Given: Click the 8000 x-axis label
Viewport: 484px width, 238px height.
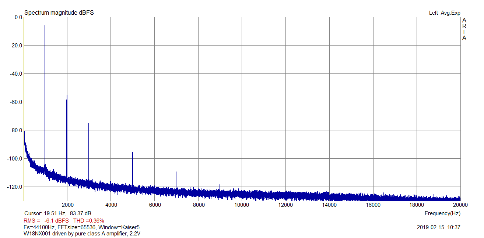Looking at the screenshot, I should pos(198,205).
